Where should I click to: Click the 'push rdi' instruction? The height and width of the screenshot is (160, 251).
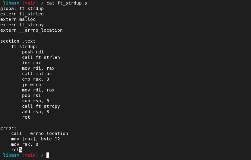coord(33,52)
